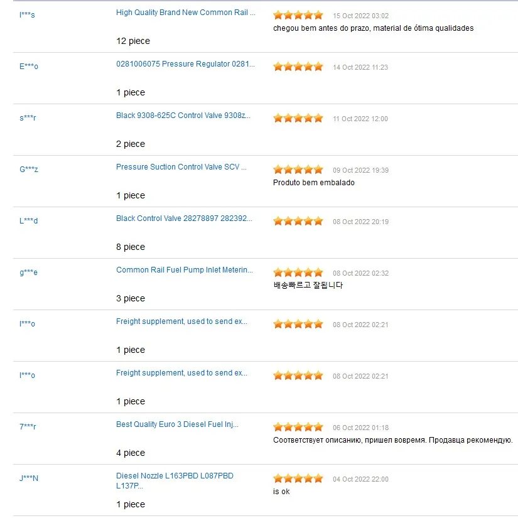Image resolution: width=518 pixels, height=518 pixels.
Task: Open 'Best Quality Euro 3 Diesel Fuel Inj' link
Action: coord(177,424)
